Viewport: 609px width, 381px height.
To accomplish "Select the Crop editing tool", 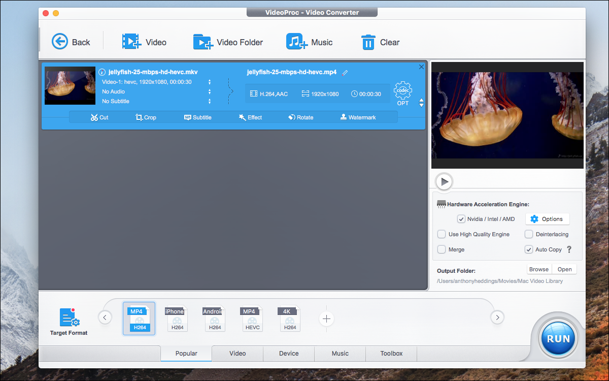I will [x=146, y=117].
